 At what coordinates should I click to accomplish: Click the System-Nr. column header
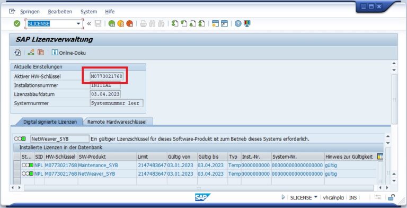click(298, 157)
